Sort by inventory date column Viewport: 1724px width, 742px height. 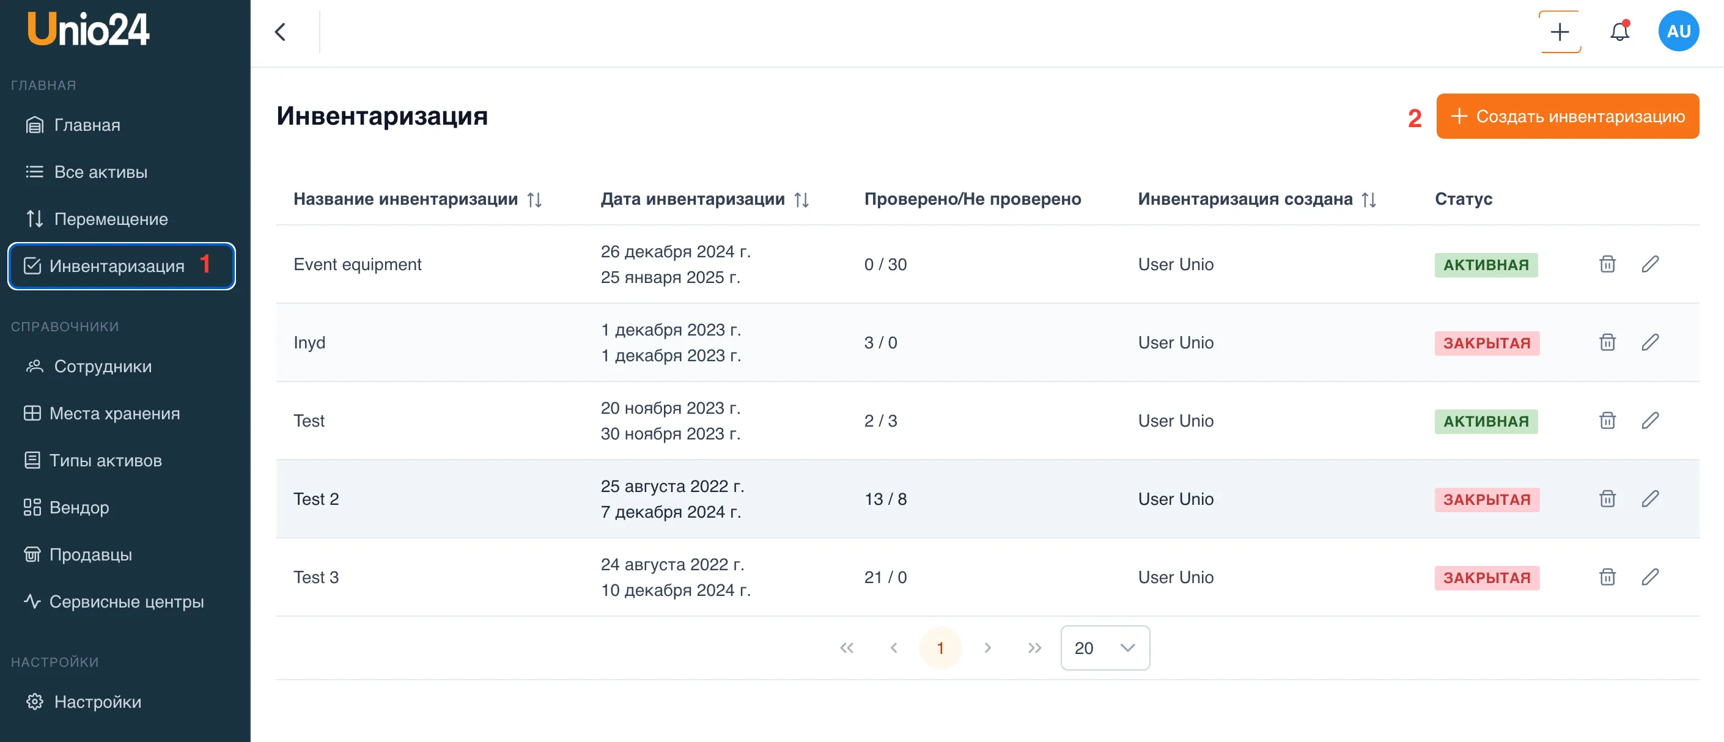(x=801, y=199)
